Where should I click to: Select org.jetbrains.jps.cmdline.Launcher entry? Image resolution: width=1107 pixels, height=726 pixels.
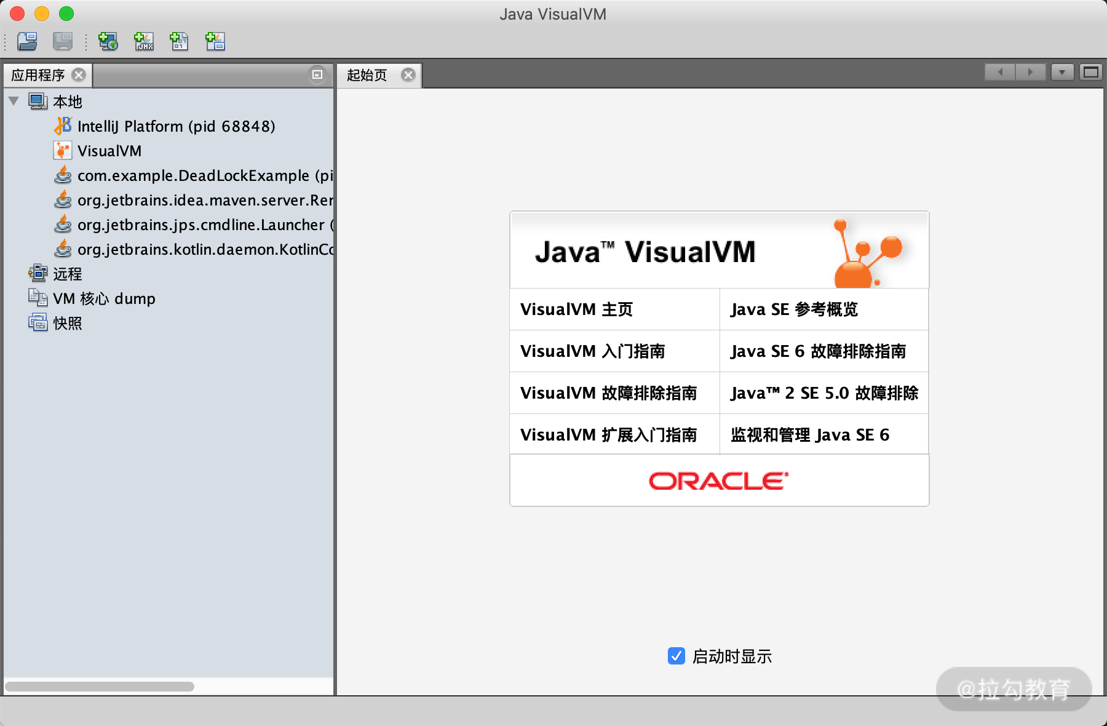coord(205,225)
